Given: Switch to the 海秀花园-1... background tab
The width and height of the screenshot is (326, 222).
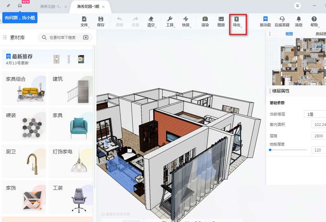Looking at the screenshot, I should point(51,7).
